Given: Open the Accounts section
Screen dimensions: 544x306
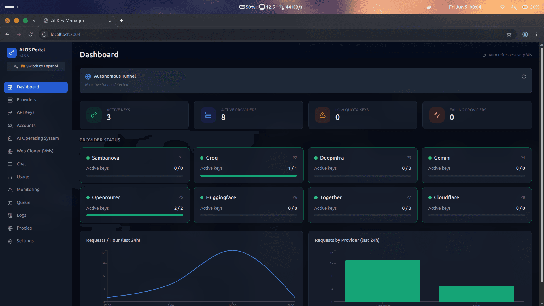Looking at the screenshot, I should pyautogui.click(x=36, y=126).
